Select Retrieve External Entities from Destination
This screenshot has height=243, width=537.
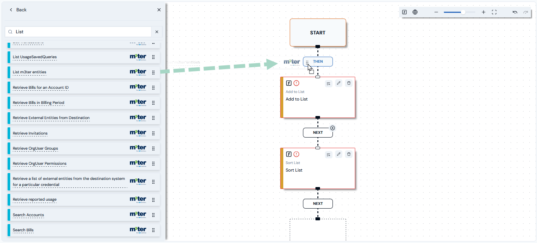(x=83, y=118)
